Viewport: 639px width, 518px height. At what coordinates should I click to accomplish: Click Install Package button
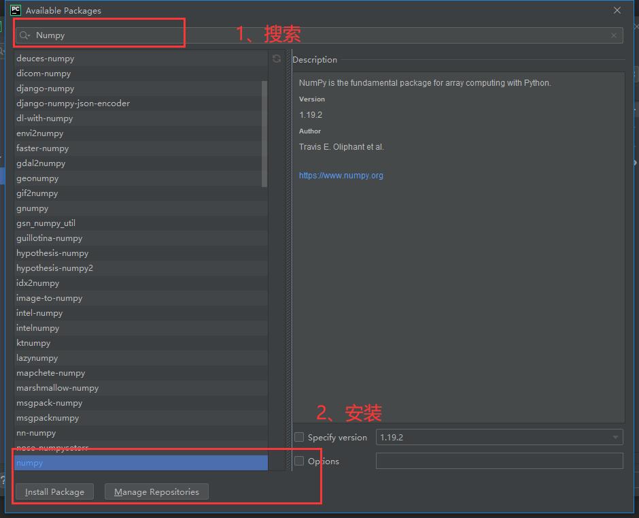54,491
